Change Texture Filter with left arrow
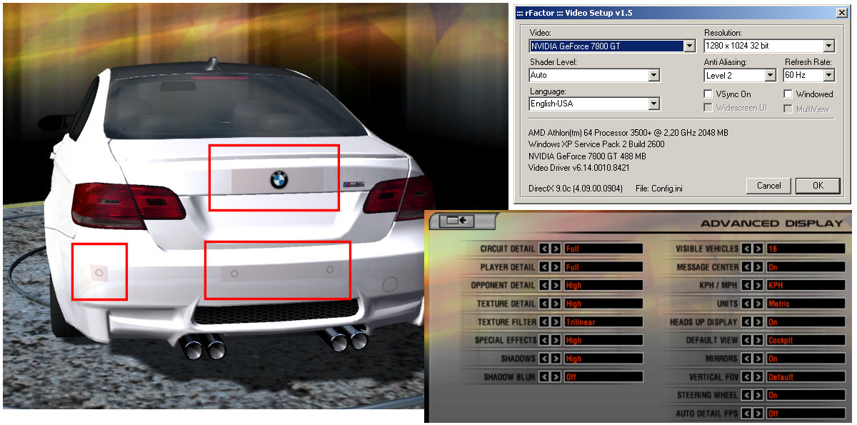The image size is (857, 425). coord(544,322)
